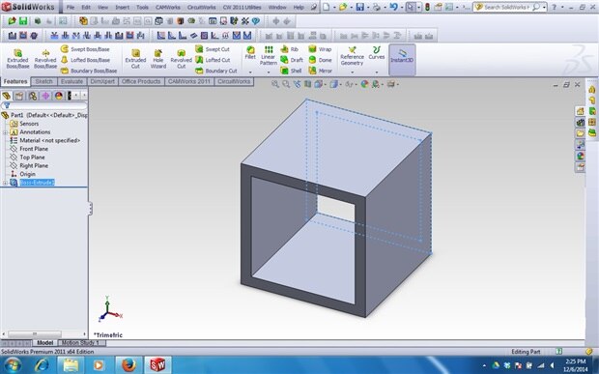Viewport: 599px width, 374px height.
Task: Open the Motion Study 1 tab
Action: (x=80, y=343)
